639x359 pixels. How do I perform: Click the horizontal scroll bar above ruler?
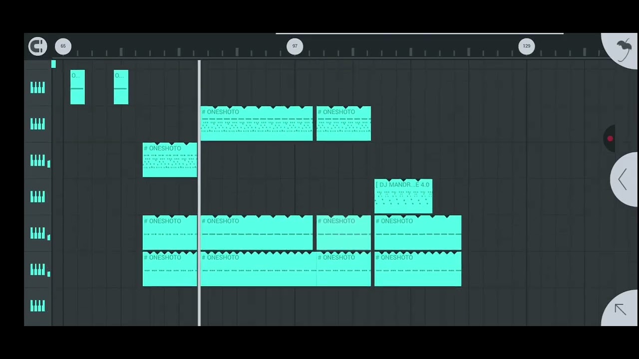[419, 34]
